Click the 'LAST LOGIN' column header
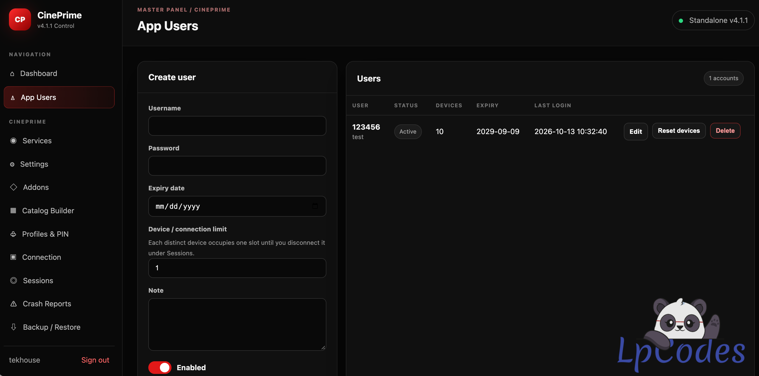Screen dimensions: 759x376 click(553, 105)
